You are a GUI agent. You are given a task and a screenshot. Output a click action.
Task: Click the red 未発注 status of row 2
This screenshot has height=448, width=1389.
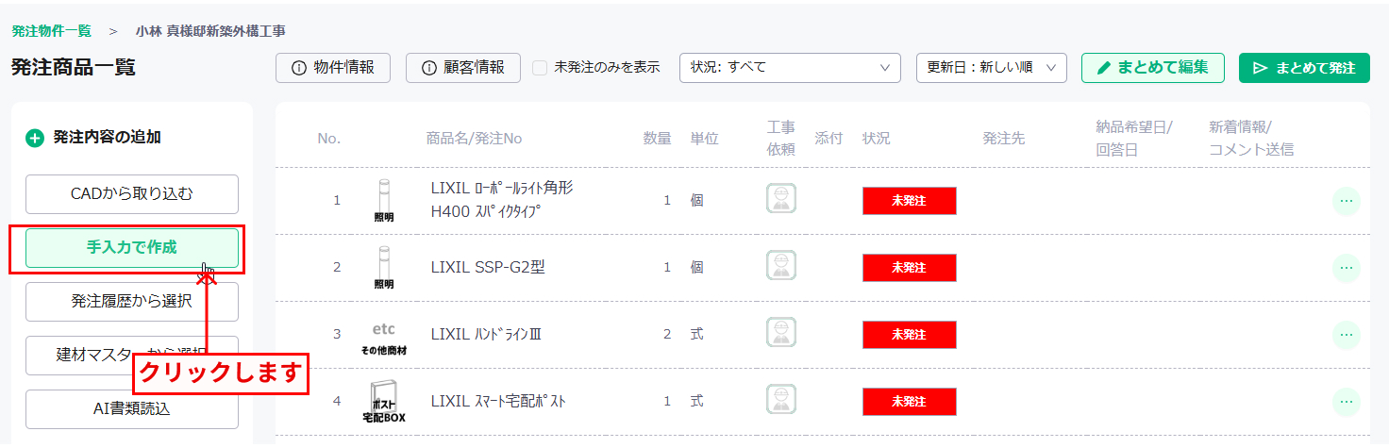[910, 268]
